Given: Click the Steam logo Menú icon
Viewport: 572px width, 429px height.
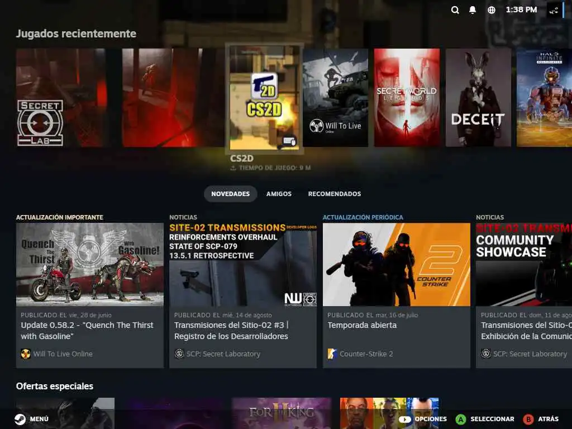Looking at the screenshot, I should click(x=20, y=419).
